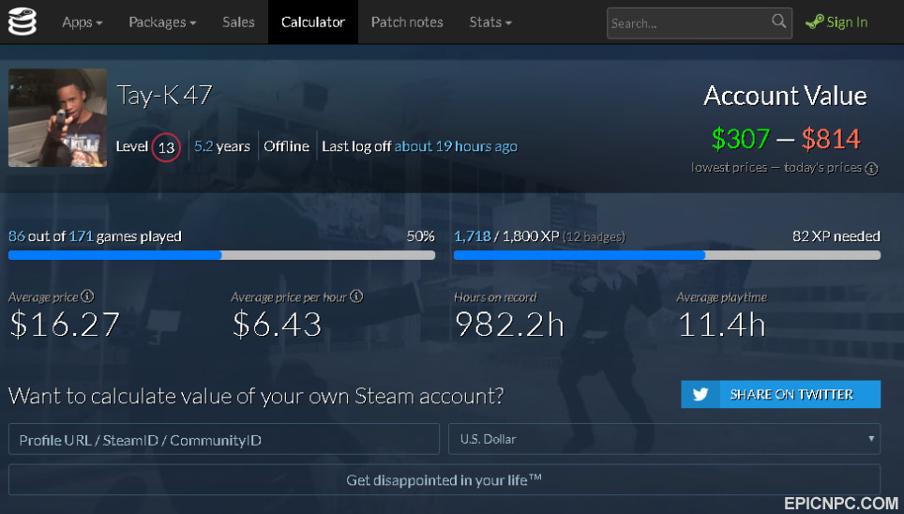Image resolution: width=904 pixels, height=514 pixels.
Task: Switch to the Patch notes tab
Action: (x=406, y=22)
